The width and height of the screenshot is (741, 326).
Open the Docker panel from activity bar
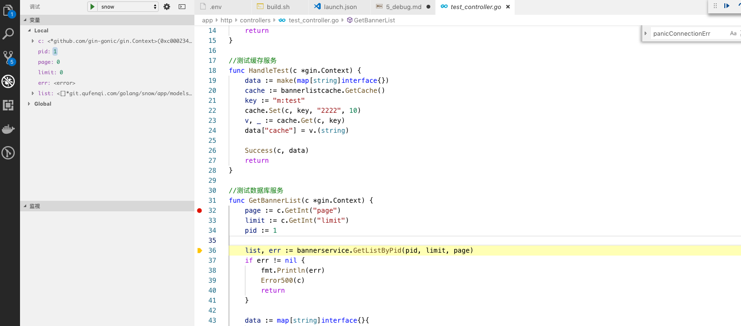tap(9, 129)
